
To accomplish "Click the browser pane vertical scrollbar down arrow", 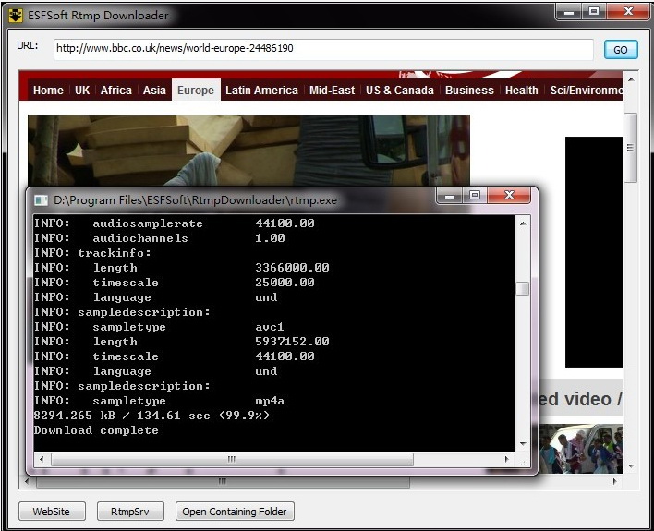I will pos(631,466).
